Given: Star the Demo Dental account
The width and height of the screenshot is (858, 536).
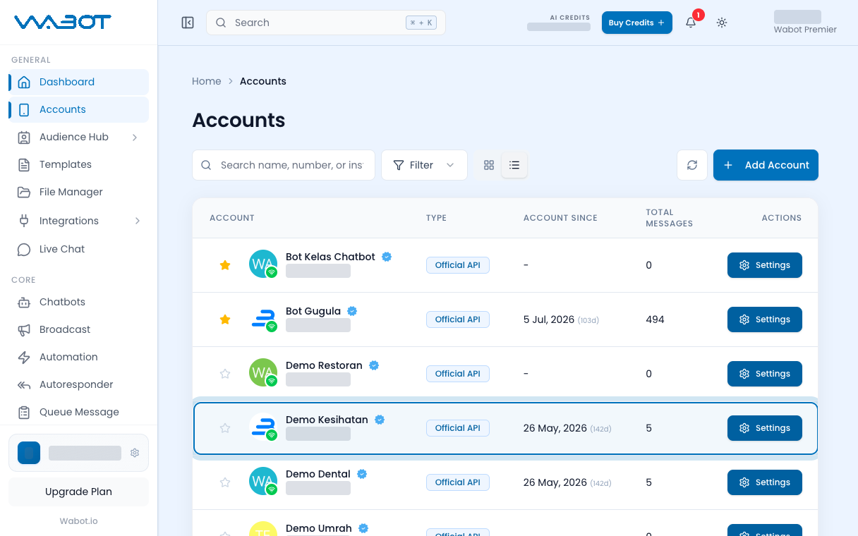Looking at the screenshot, I should pyautogui.click(x=225, y=482).
